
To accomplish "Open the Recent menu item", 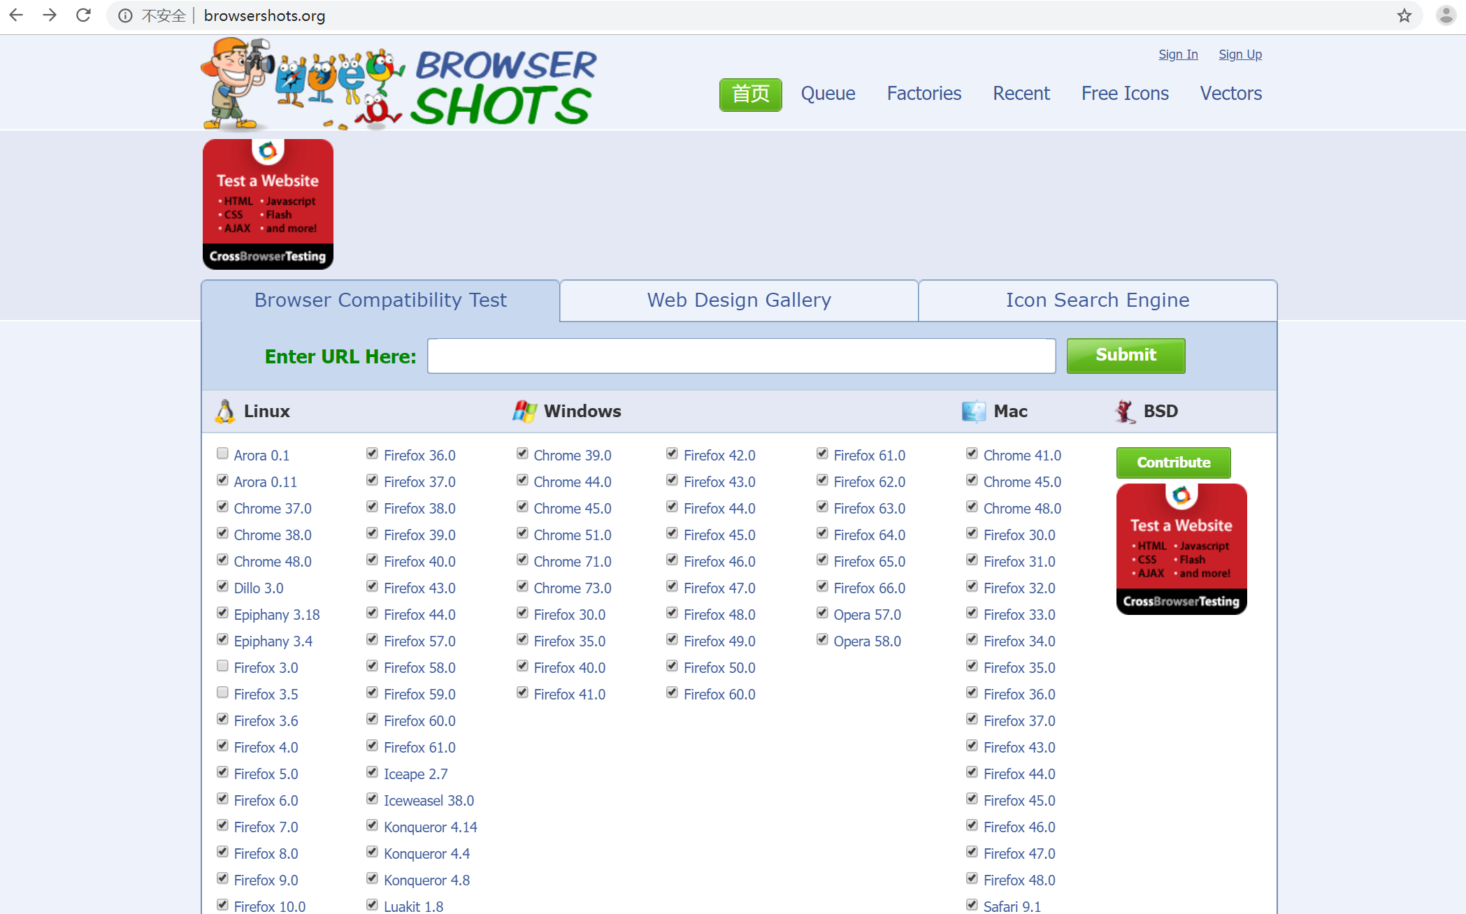I will point(1021,94).
